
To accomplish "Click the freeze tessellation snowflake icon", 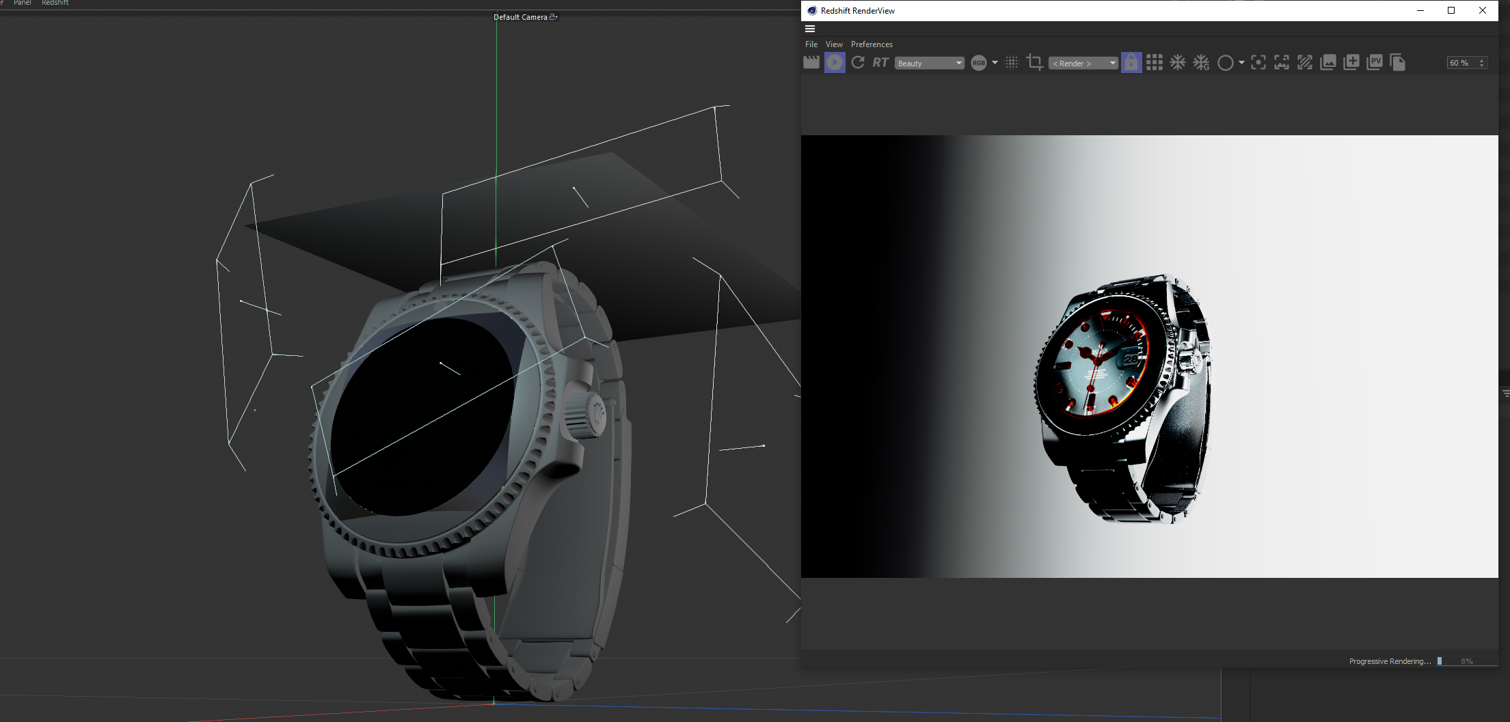I will 1178,63.
